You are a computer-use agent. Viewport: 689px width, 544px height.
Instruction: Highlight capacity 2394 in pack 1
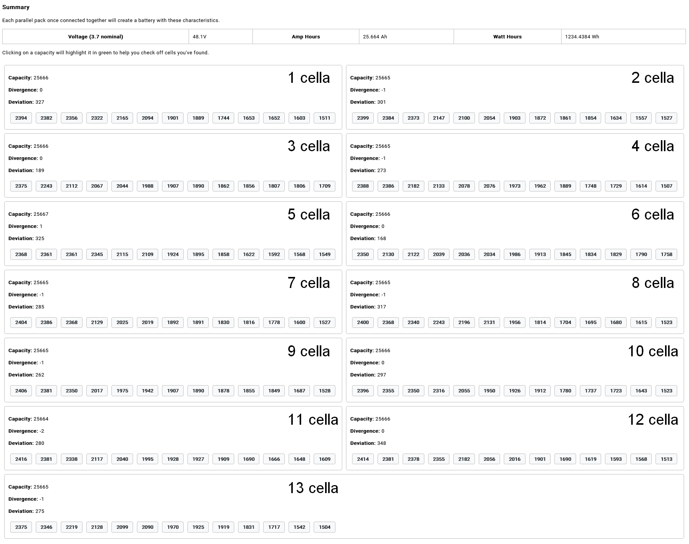[x=21, y=118]
